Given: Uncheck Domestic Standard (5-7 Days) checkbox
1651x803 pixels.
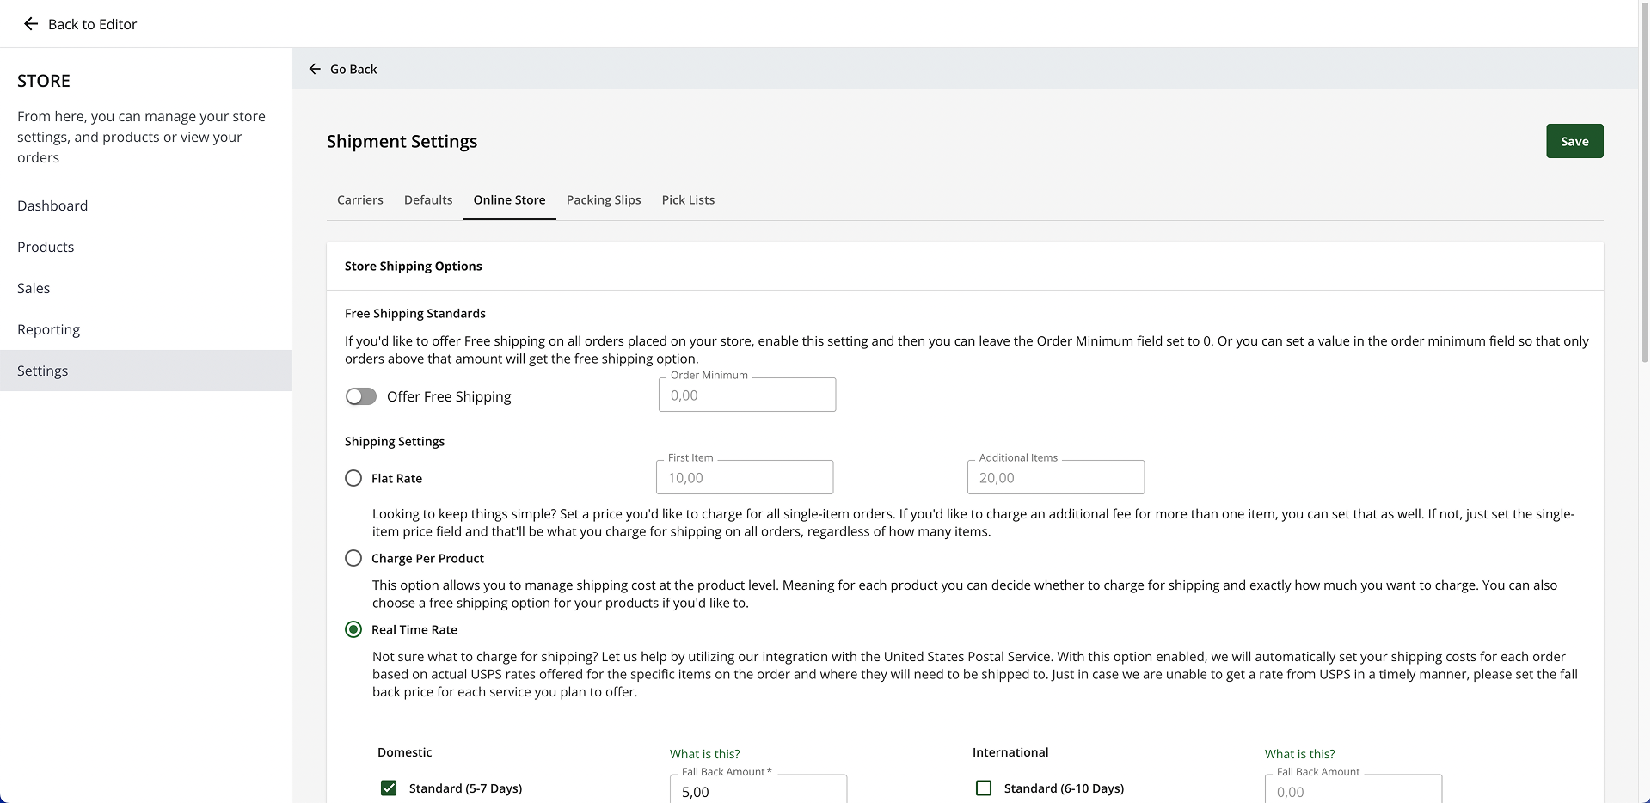Looking at the screenshot, I should coord(389,788).
